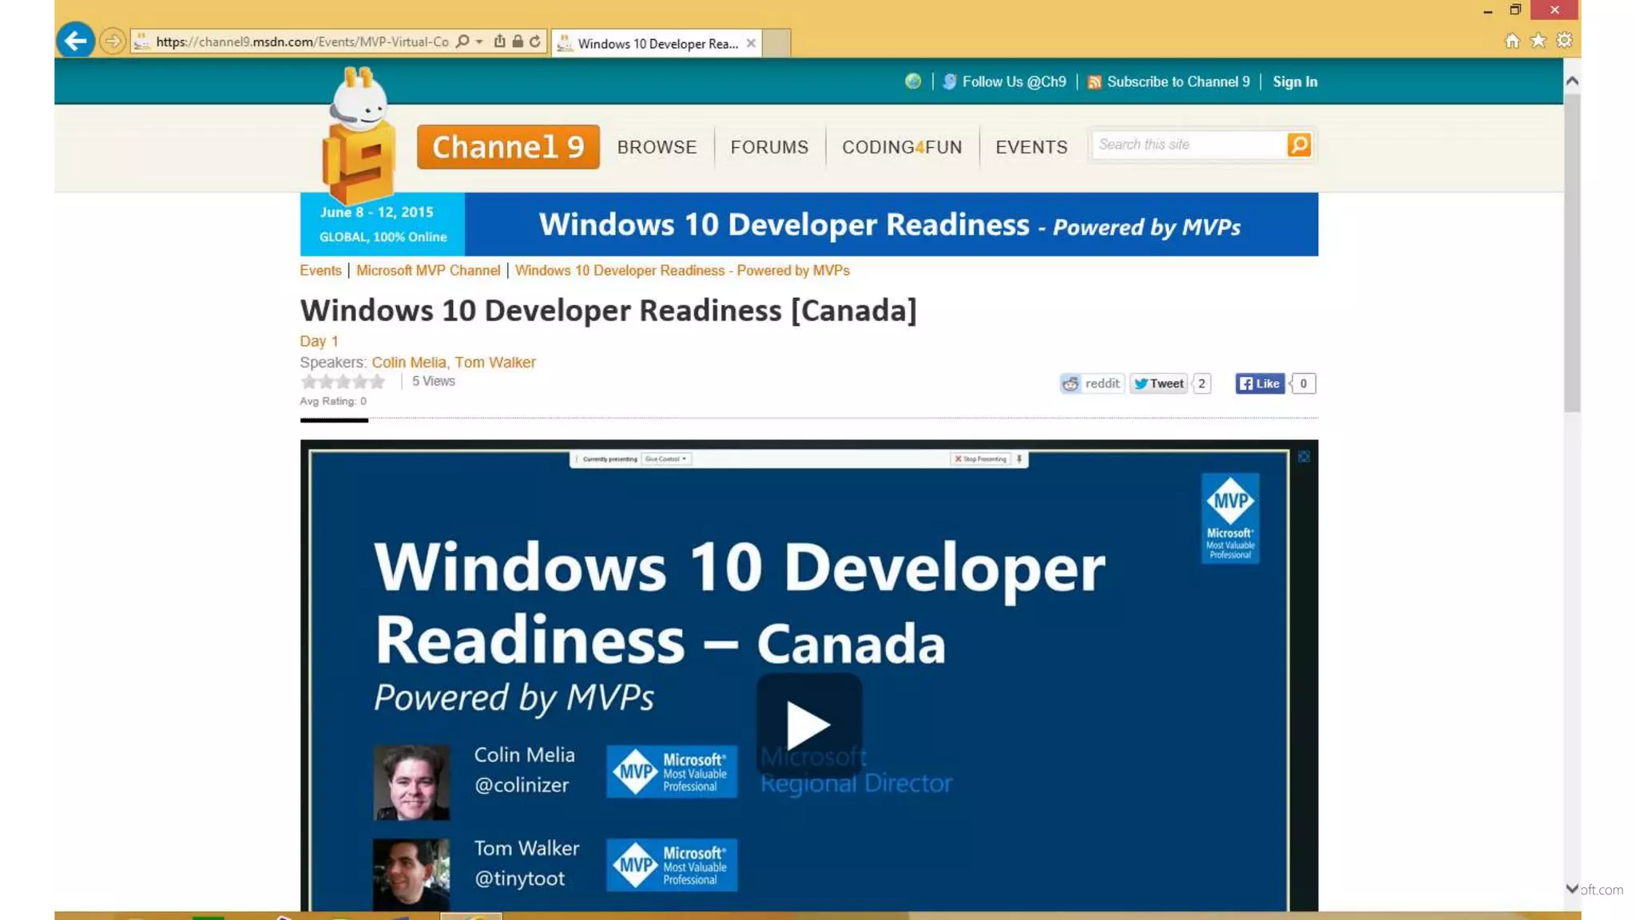Open the BROWSE menu
1636x920 pixels.
tap(657, 147)
